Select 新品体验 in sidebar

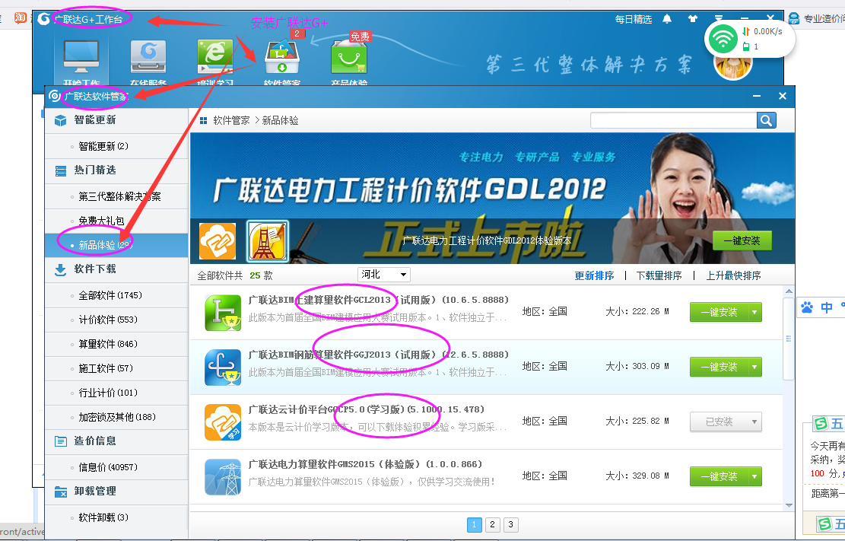coord(116,245)
